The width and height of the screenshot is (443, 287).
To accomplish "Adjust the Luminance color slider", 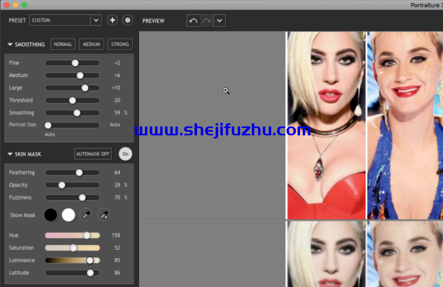I will 73,260.
